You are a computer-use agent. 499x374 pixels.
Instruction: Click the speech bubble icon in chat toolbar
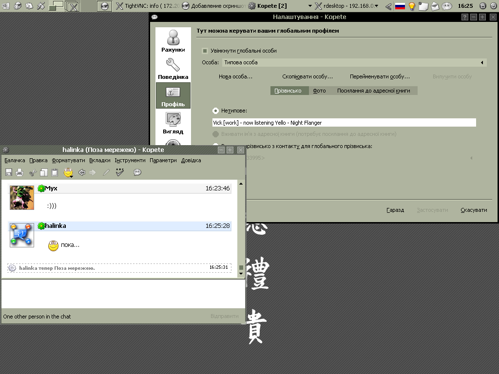click(x=137, y=172)
